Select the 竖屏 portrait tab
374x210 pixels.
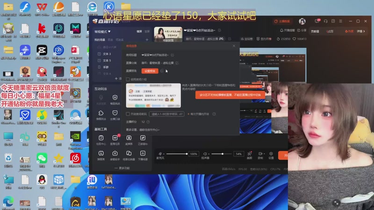(147, 31)
